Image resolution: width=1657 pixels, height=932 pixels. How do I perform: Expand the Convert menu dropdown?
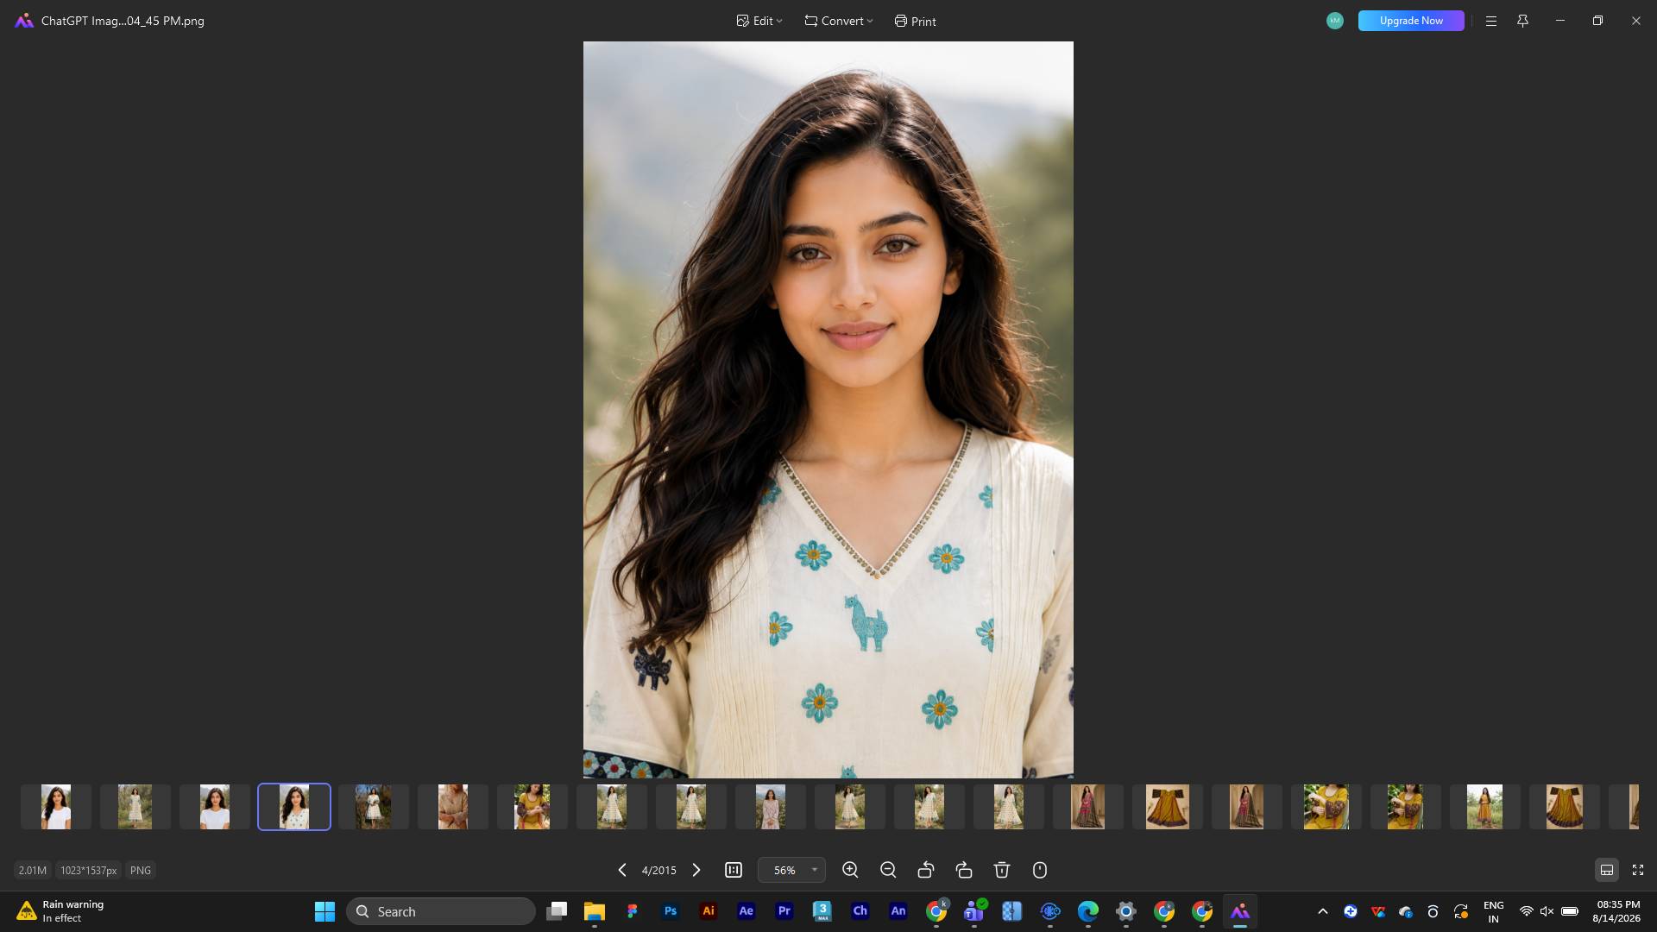(x=839, y=21)
